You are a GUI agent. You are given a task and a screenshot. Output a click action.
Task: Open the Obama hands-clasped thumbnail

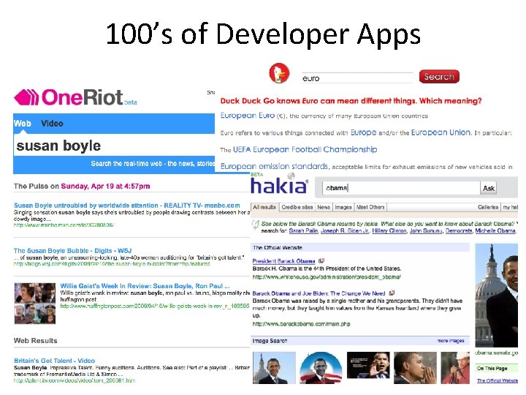click(x=415, y=368)
